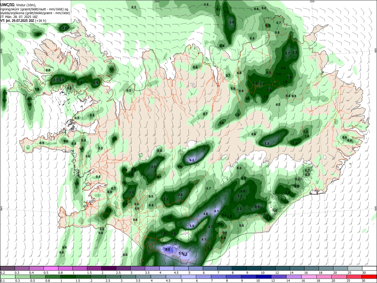The image size is (377, 283).
Task: Click the 2.9 precipitation value on the map
Action: point(257,207)
